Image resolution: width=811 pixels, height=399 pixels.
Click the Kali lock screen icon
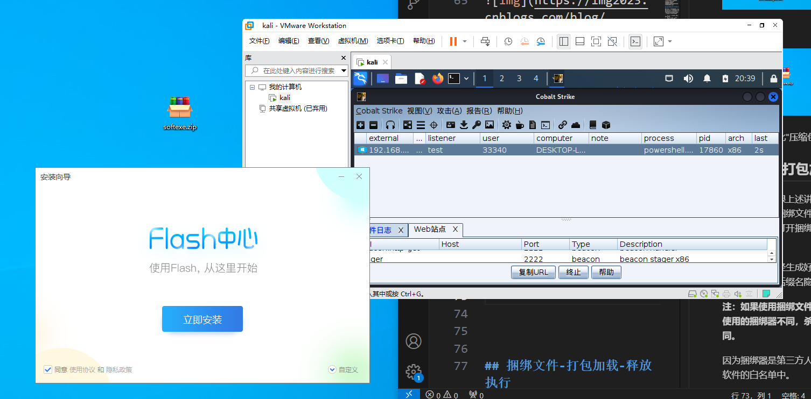click(x=774, y=79)
